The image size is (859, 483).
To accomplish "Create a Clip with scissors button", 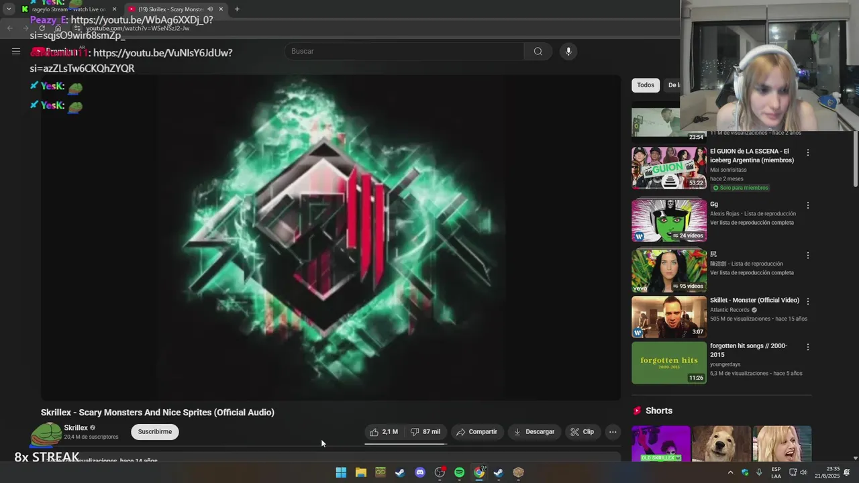I will (x=582, y=432).
